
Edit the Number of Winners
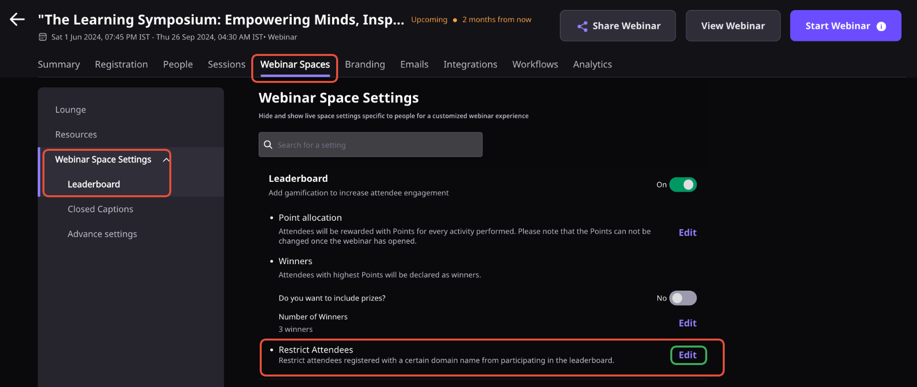pyautogui.click(x=688, y=323)
